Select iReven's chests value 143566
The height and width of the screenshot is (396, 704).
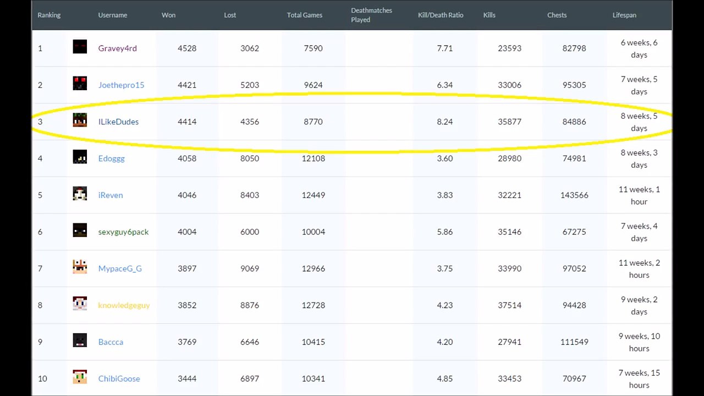point(574,195)
